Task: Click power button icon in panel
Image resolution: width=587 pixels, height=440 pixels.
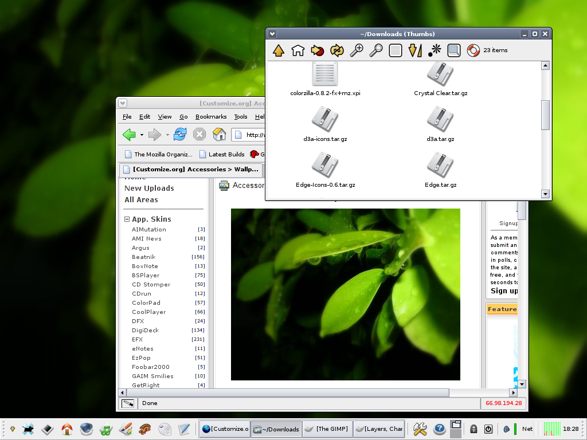Action: point(488,429)
